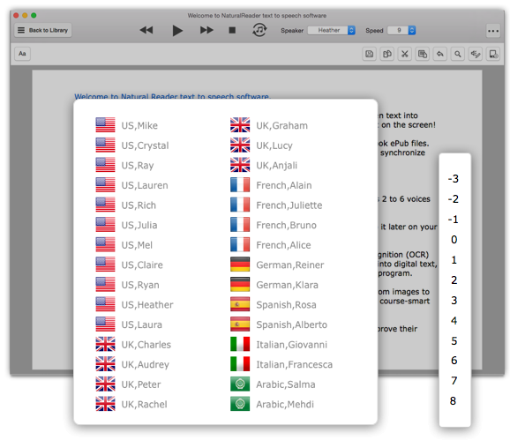
Task: Choose the US,Heather voice
Action: pyautogui.click(x=135, y=304)
